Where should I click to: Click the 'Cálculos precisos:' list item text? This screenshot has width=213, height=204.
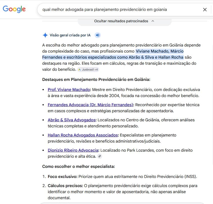[x=65, y=186]
